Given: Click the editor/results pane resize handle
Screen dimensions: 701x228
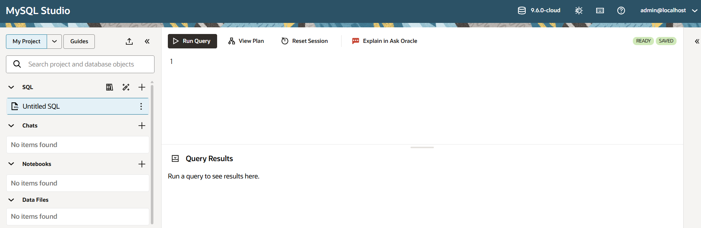Looking at the screenshot, I should tap(422, 147).
